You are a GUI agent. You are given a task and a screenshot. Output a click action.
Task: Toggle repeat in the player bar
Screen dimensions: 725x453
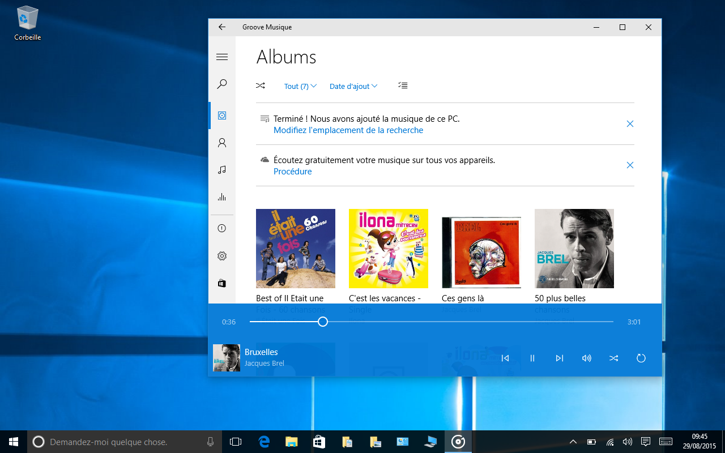point(641,358)
